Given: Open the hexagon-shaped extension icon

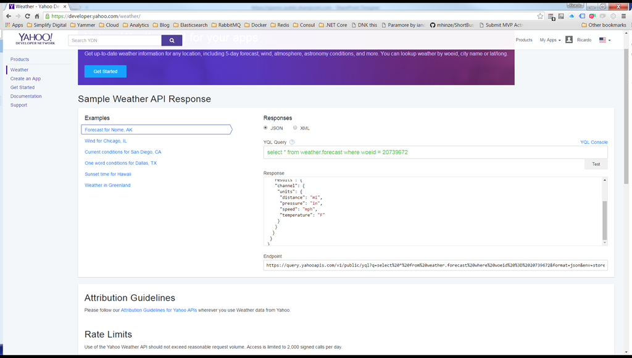Looking at the screenshot, I should [x=613, y=16].
